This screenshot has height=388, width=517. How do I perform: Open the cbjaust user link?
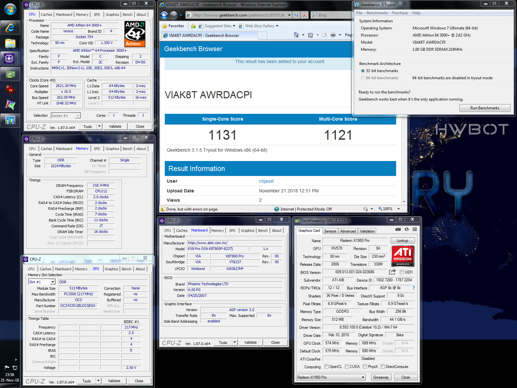click(266, 181)
